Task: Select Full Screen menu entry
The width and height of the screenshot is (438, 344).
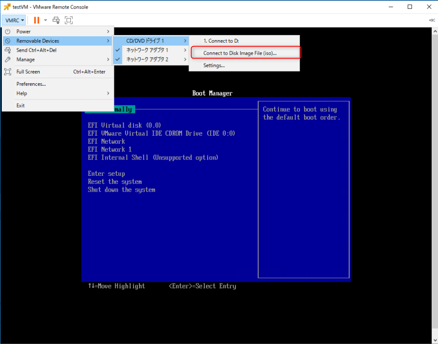Action: (x=58, y=72)
